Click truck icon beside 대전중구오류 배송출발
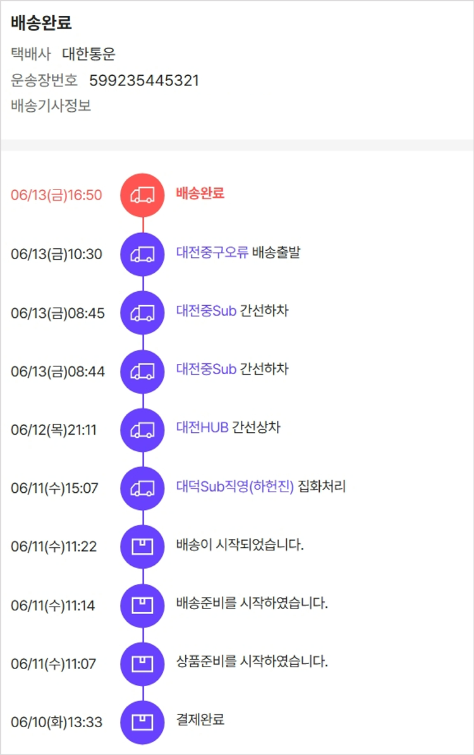 pos(142,254)
